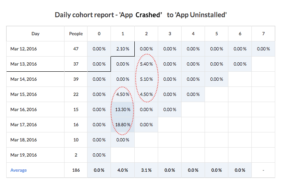Click the 5.10% cell for Mar 14

point(146,79)
